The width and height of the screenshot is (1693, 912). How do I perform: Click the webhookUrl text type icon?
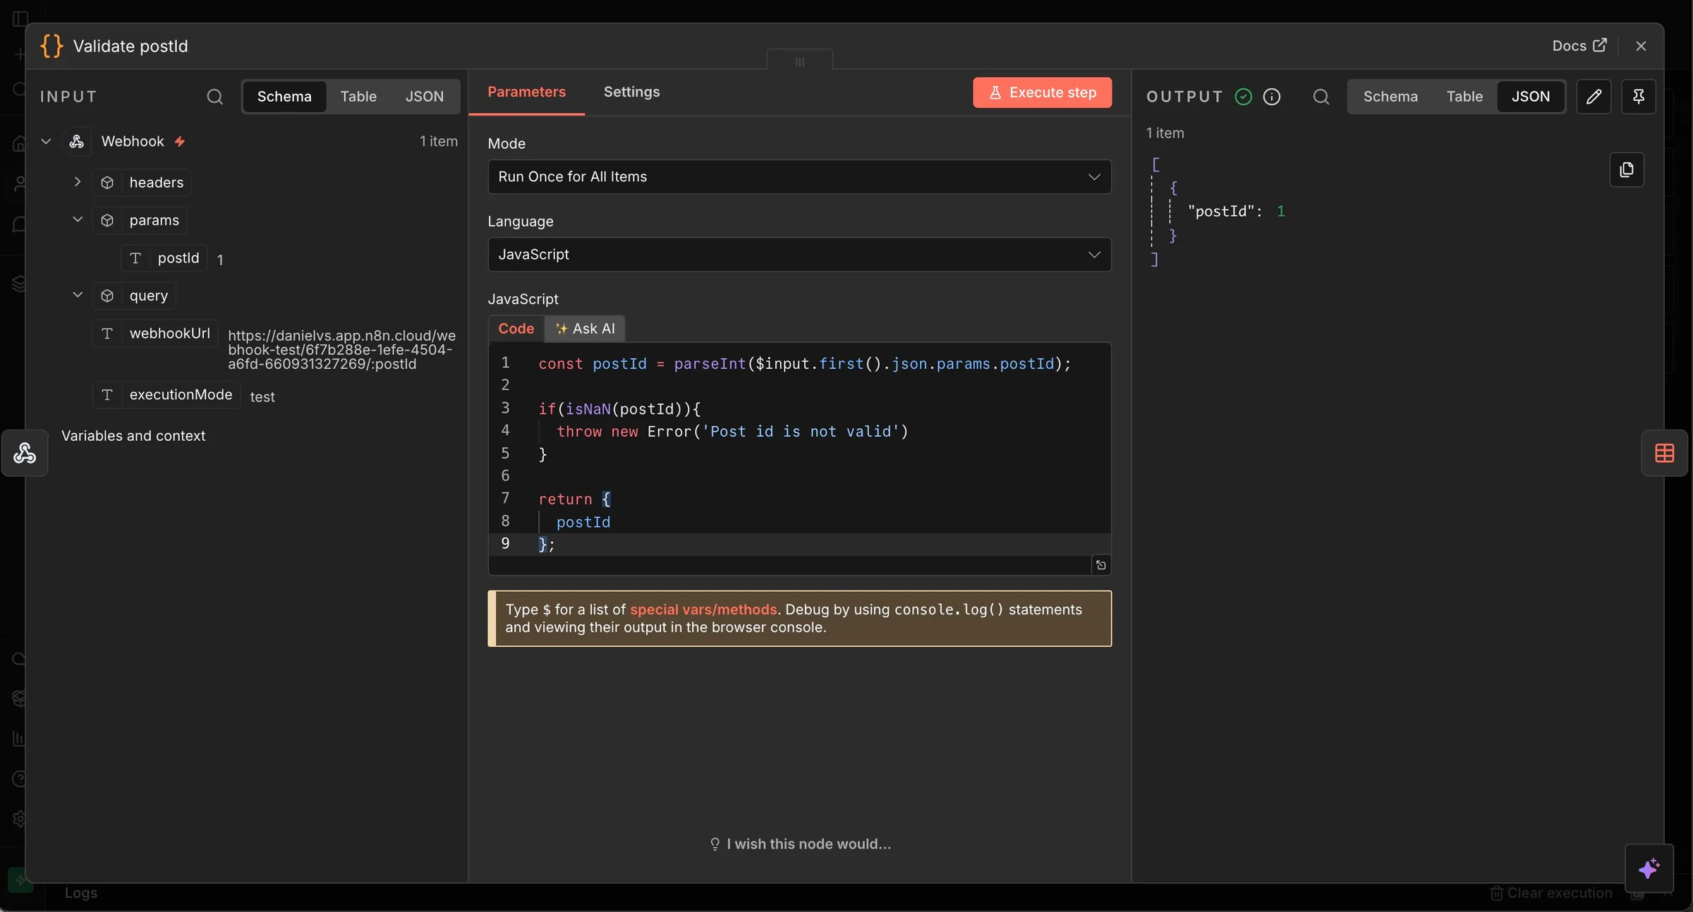[107, 333]
